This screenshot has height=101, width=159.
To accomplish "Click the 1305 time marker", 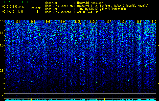I will point(78,22).
